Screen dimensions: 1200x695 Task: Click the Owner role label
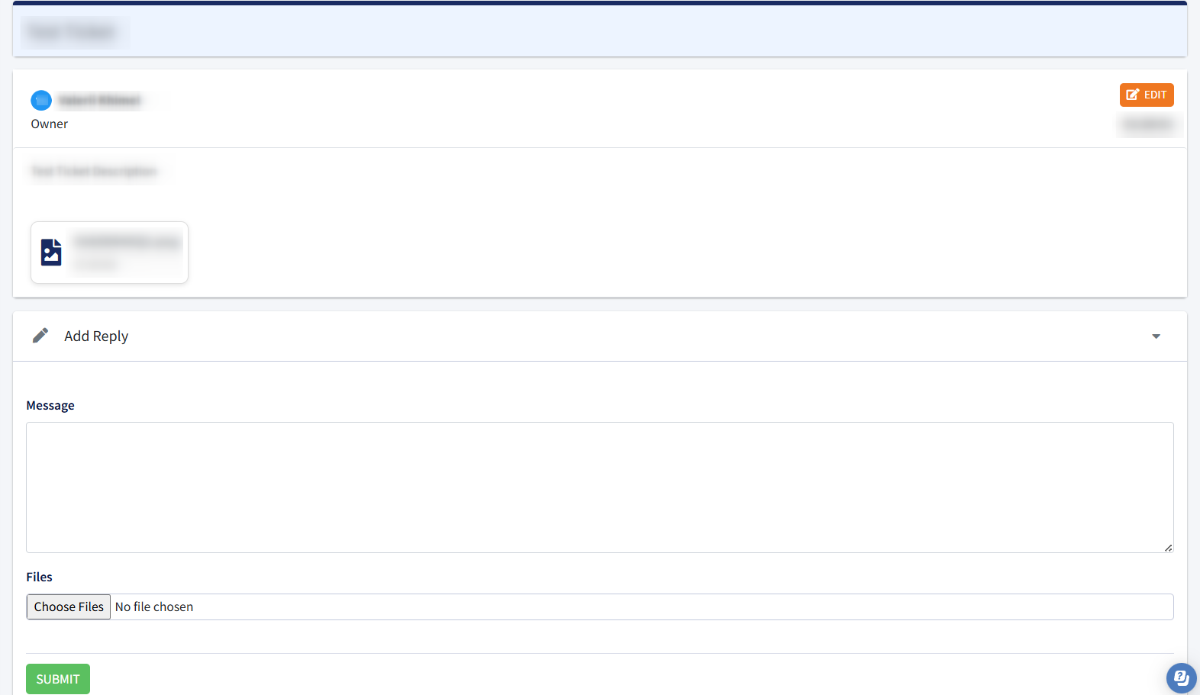tap(50, 124)
